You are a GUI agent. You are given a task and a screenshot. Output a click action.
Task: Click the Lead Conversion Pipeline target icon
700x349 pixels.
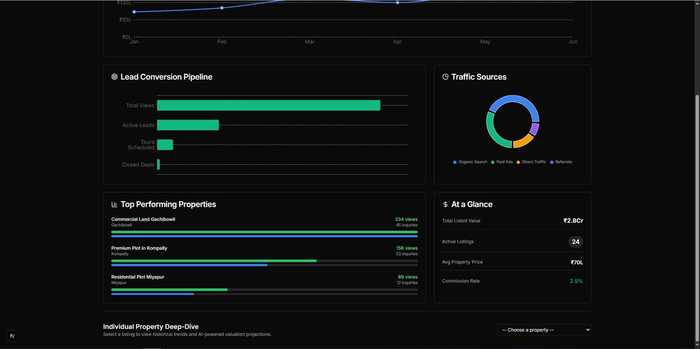(114, 77)
